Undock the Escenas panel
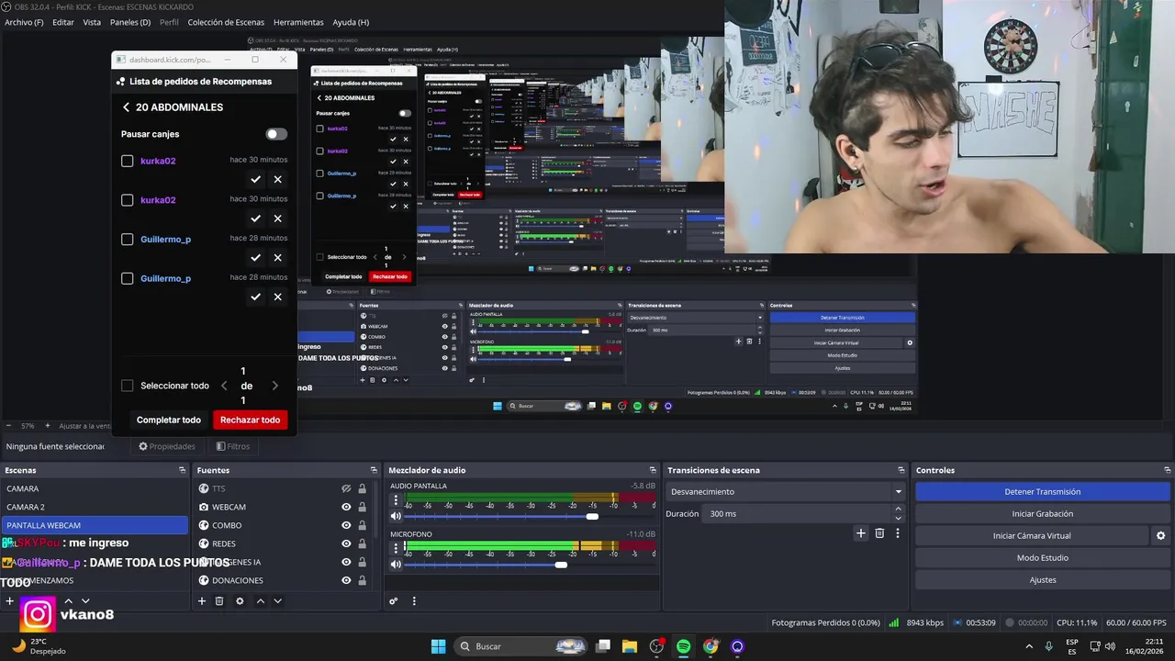The width and height of the screenshot is (1175, 661). [x=182, y=470]
